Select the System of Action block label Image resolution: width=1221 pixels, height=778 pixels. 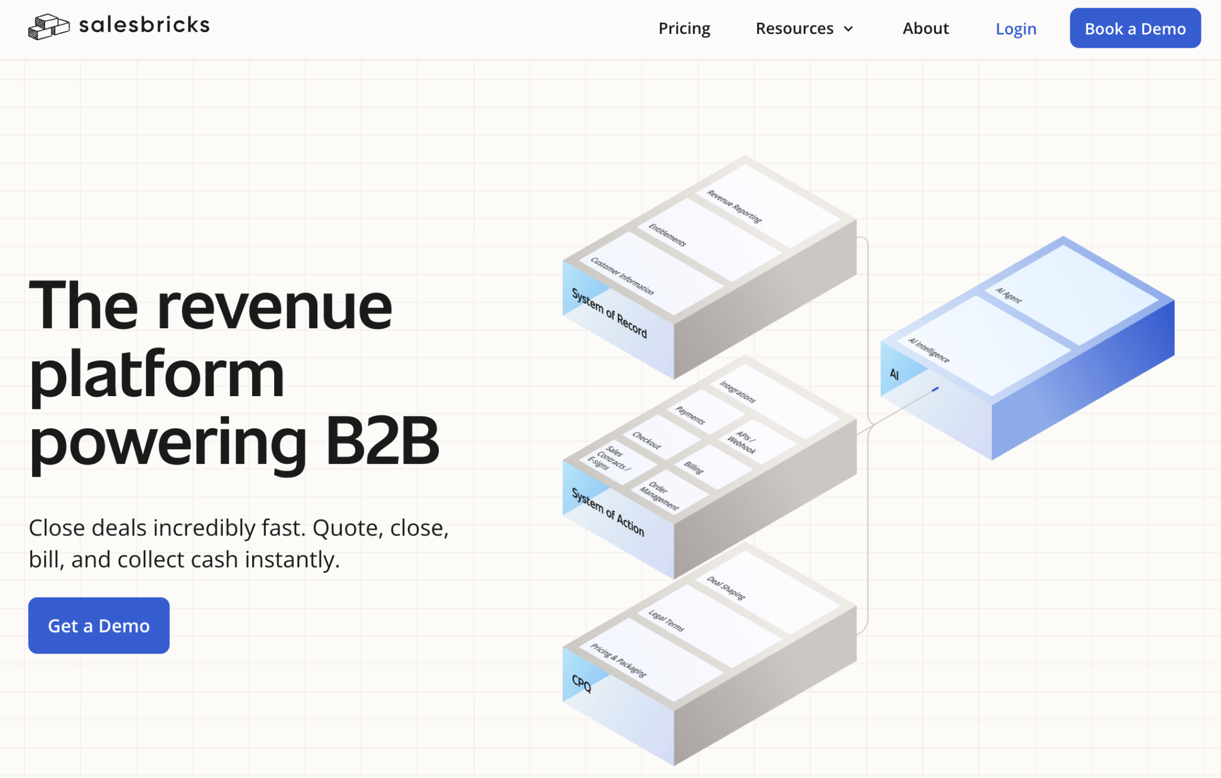(608, 512)
